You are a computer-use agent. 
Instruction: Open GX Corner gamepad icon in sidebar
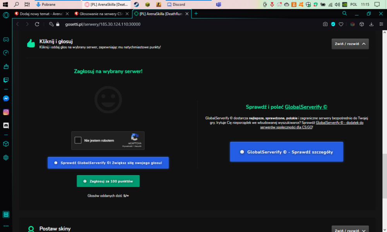(x=6, y=39)
